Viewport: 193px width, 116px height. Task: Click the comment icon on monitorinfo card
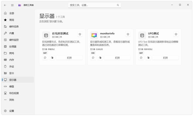click(93, 58)
